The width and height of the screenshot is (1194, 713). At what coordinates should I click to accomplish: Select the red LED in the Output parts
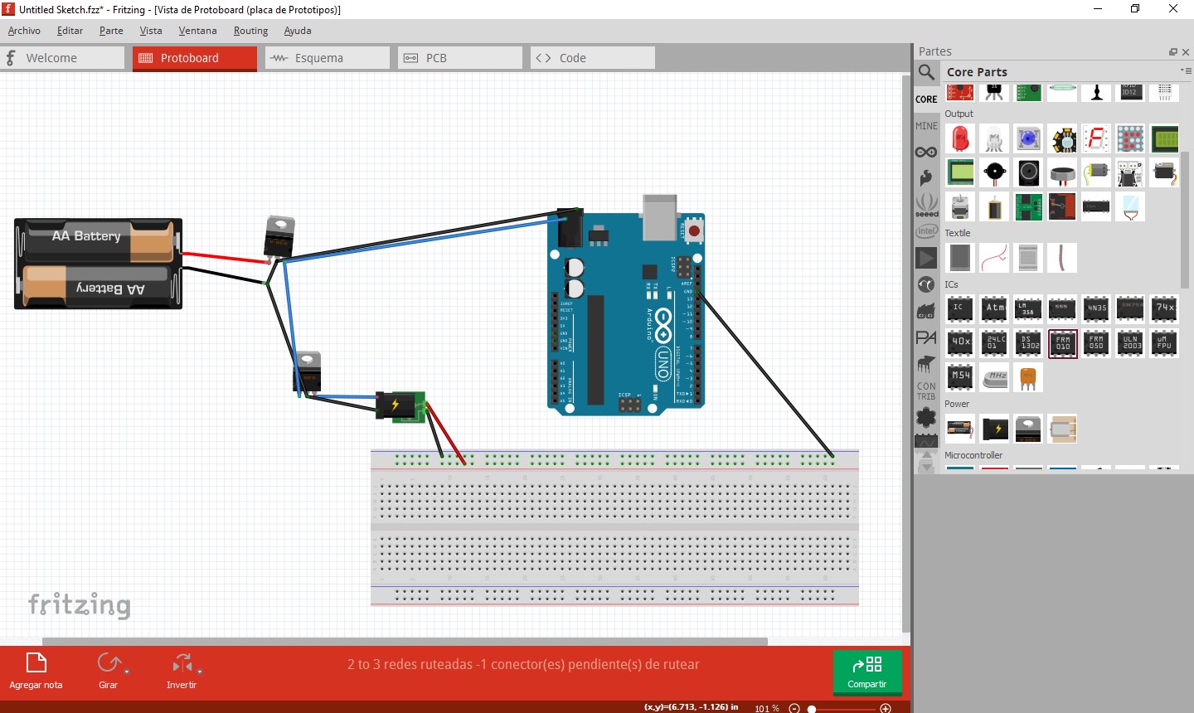point(959,138)
